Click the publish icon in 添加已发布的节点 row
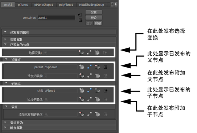 [x=82, y=114]
